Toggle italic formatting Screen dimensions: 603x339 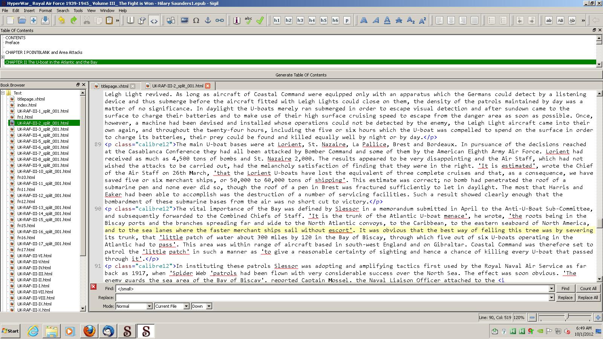coord(376,20)
